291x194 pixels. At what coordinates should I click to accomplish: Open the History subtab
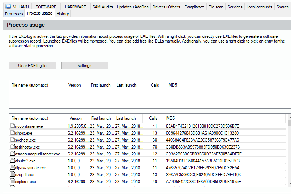[x=63, y=14]
